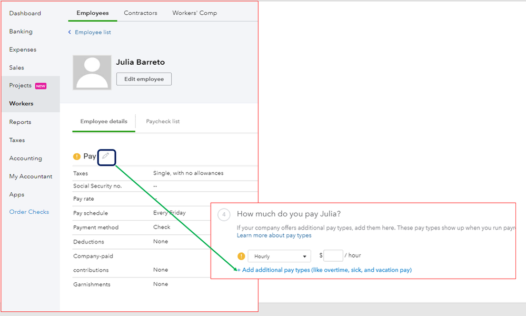
Task: Open Reports in the sidebar
Action: pyautogui.click(x=20, y=122)
